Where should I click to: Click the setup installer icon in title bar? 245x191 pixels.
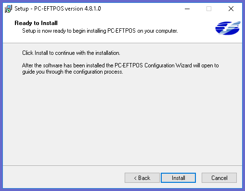(x=8, y=9)
